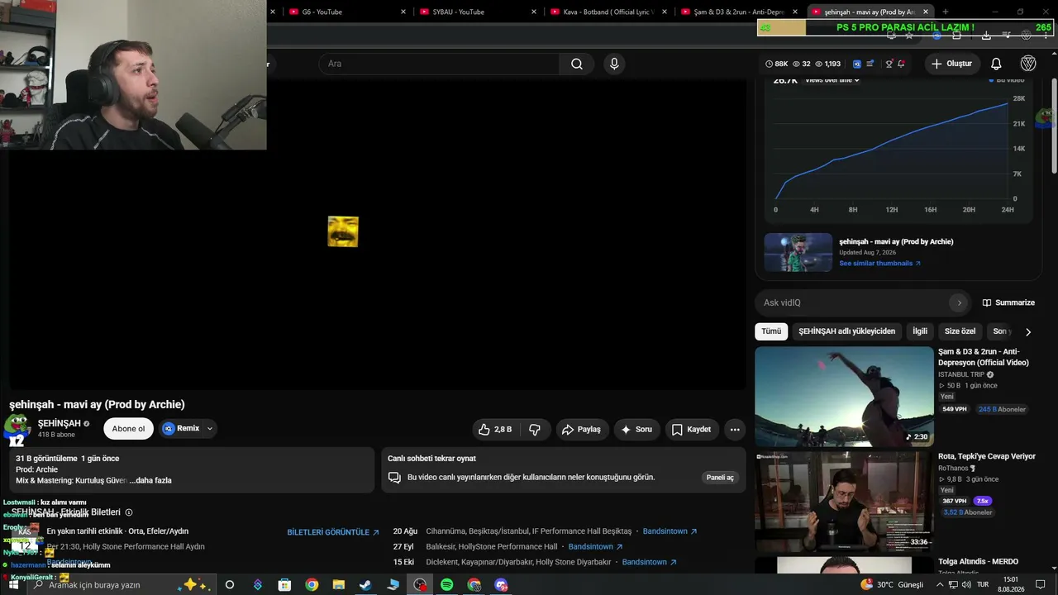Like the video with thumbs-up button

tap(495, 430)
